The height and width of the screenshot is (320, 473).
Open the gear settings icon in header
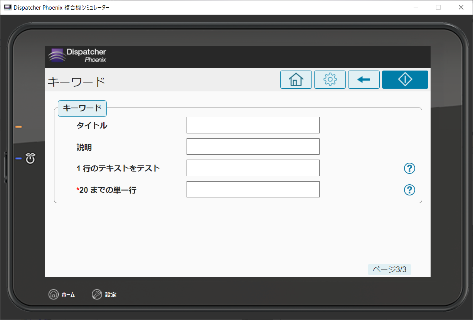(x=330, y=80)
